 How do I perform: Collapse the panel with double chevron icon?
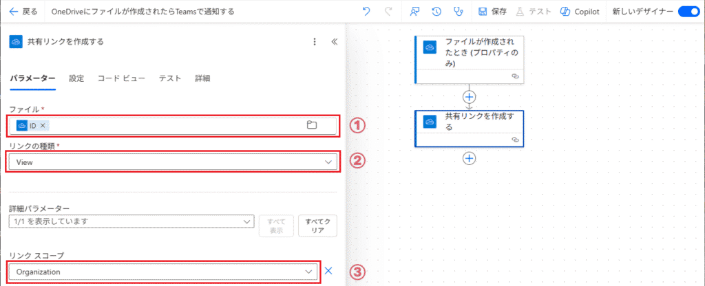point(334,42)
